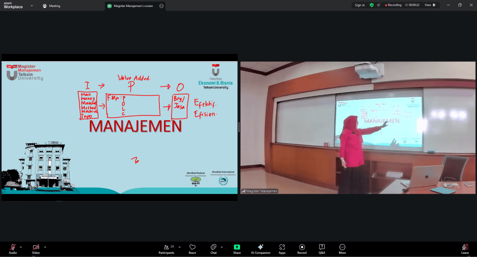Screen dimensions: 477x257
Task: Expand the audio options chevron
Action: pyautogui.click(x=21, y=247)
